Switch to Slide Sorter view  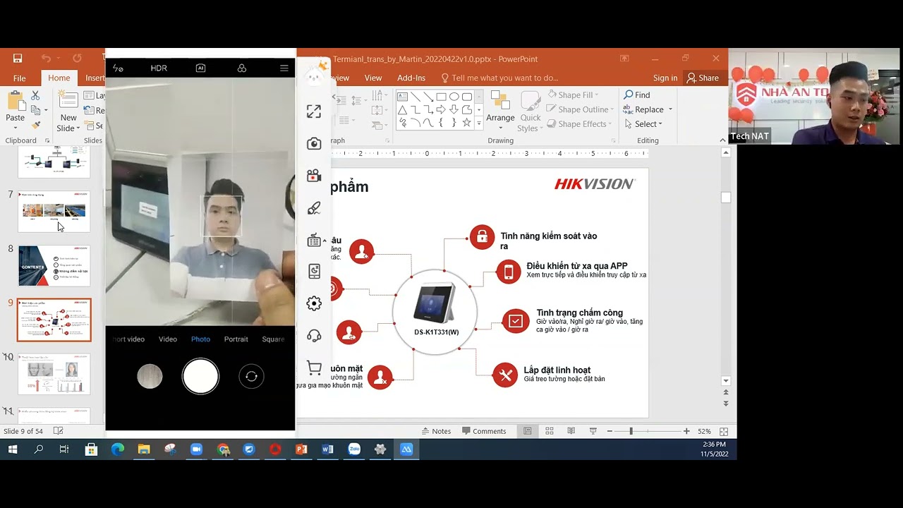550,431
